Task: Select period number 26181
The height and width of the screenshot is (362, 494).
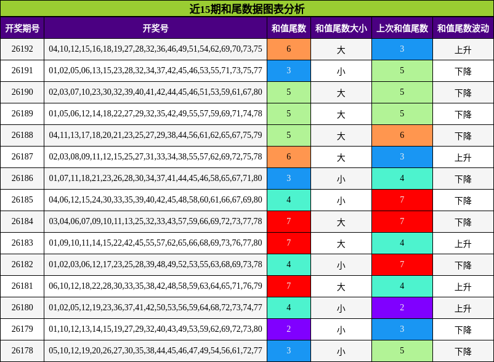Action: (22, 286)
